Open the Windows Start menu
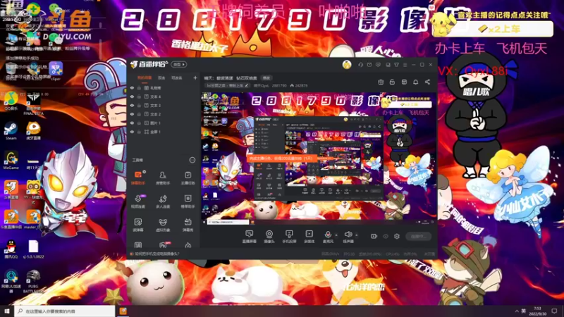Viewport: 564px width, 317px height. [x=7, y=311]
